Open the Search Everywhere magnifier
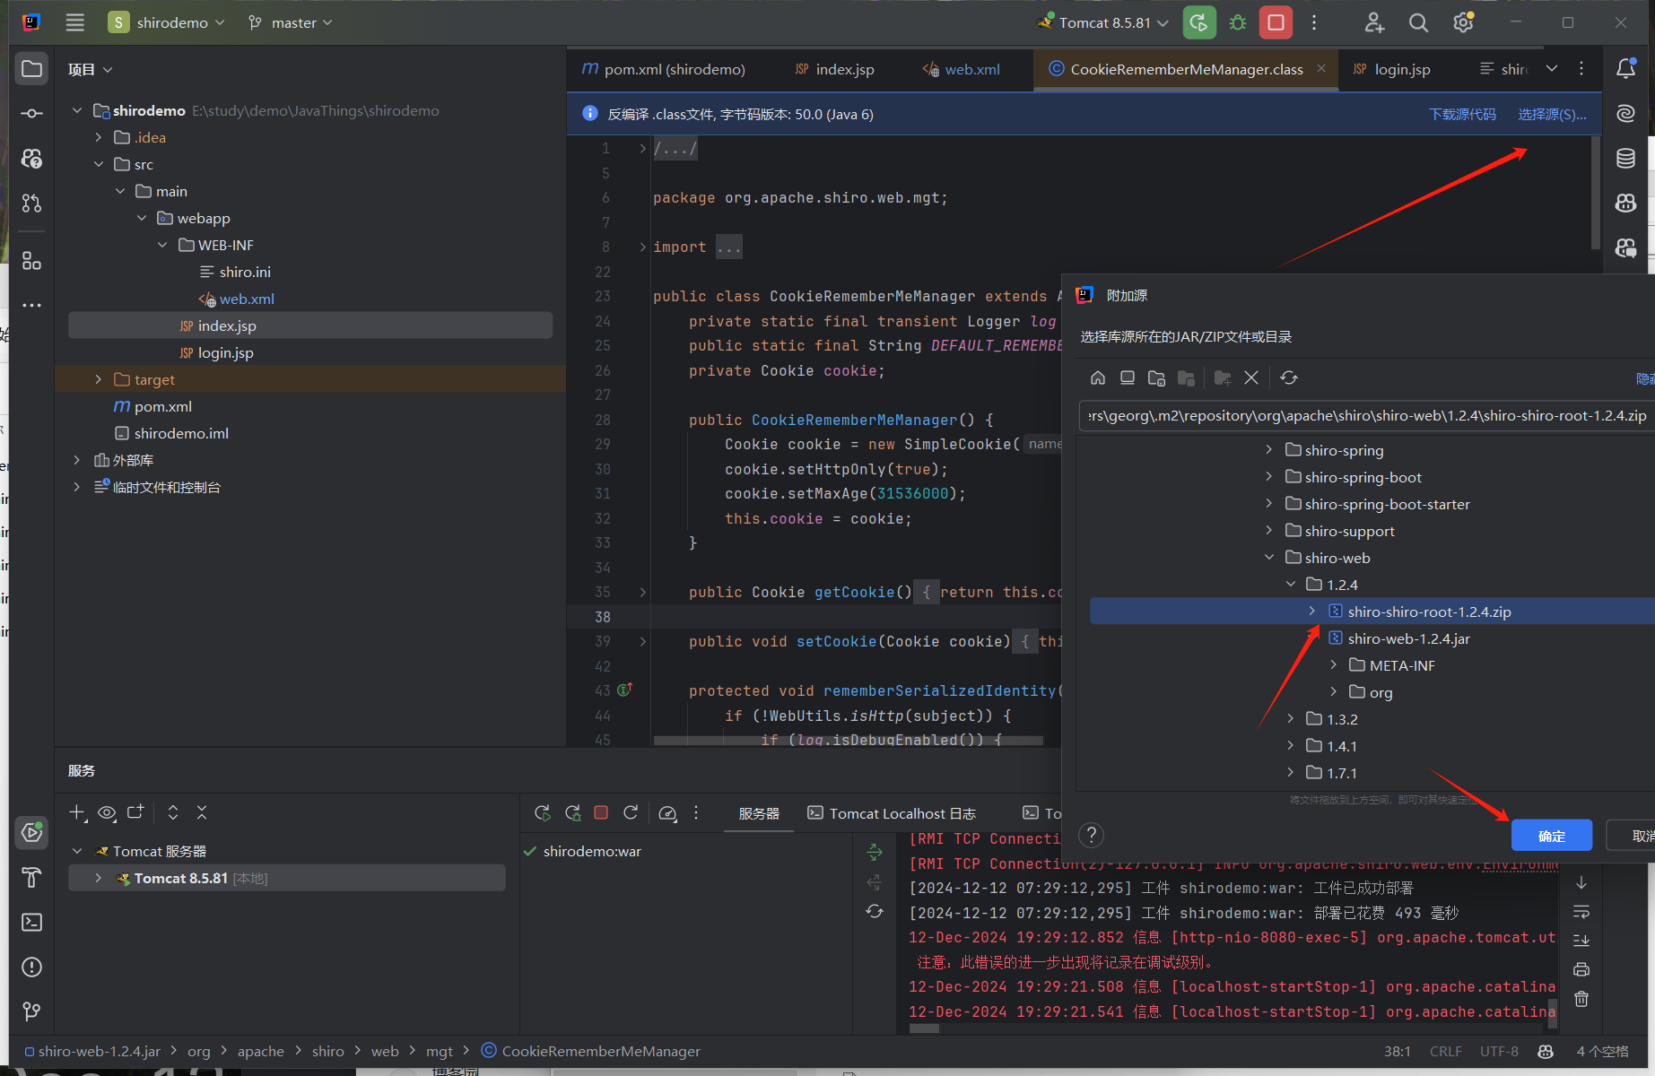1655x1076 pixels. click(x=1418, y=22)
